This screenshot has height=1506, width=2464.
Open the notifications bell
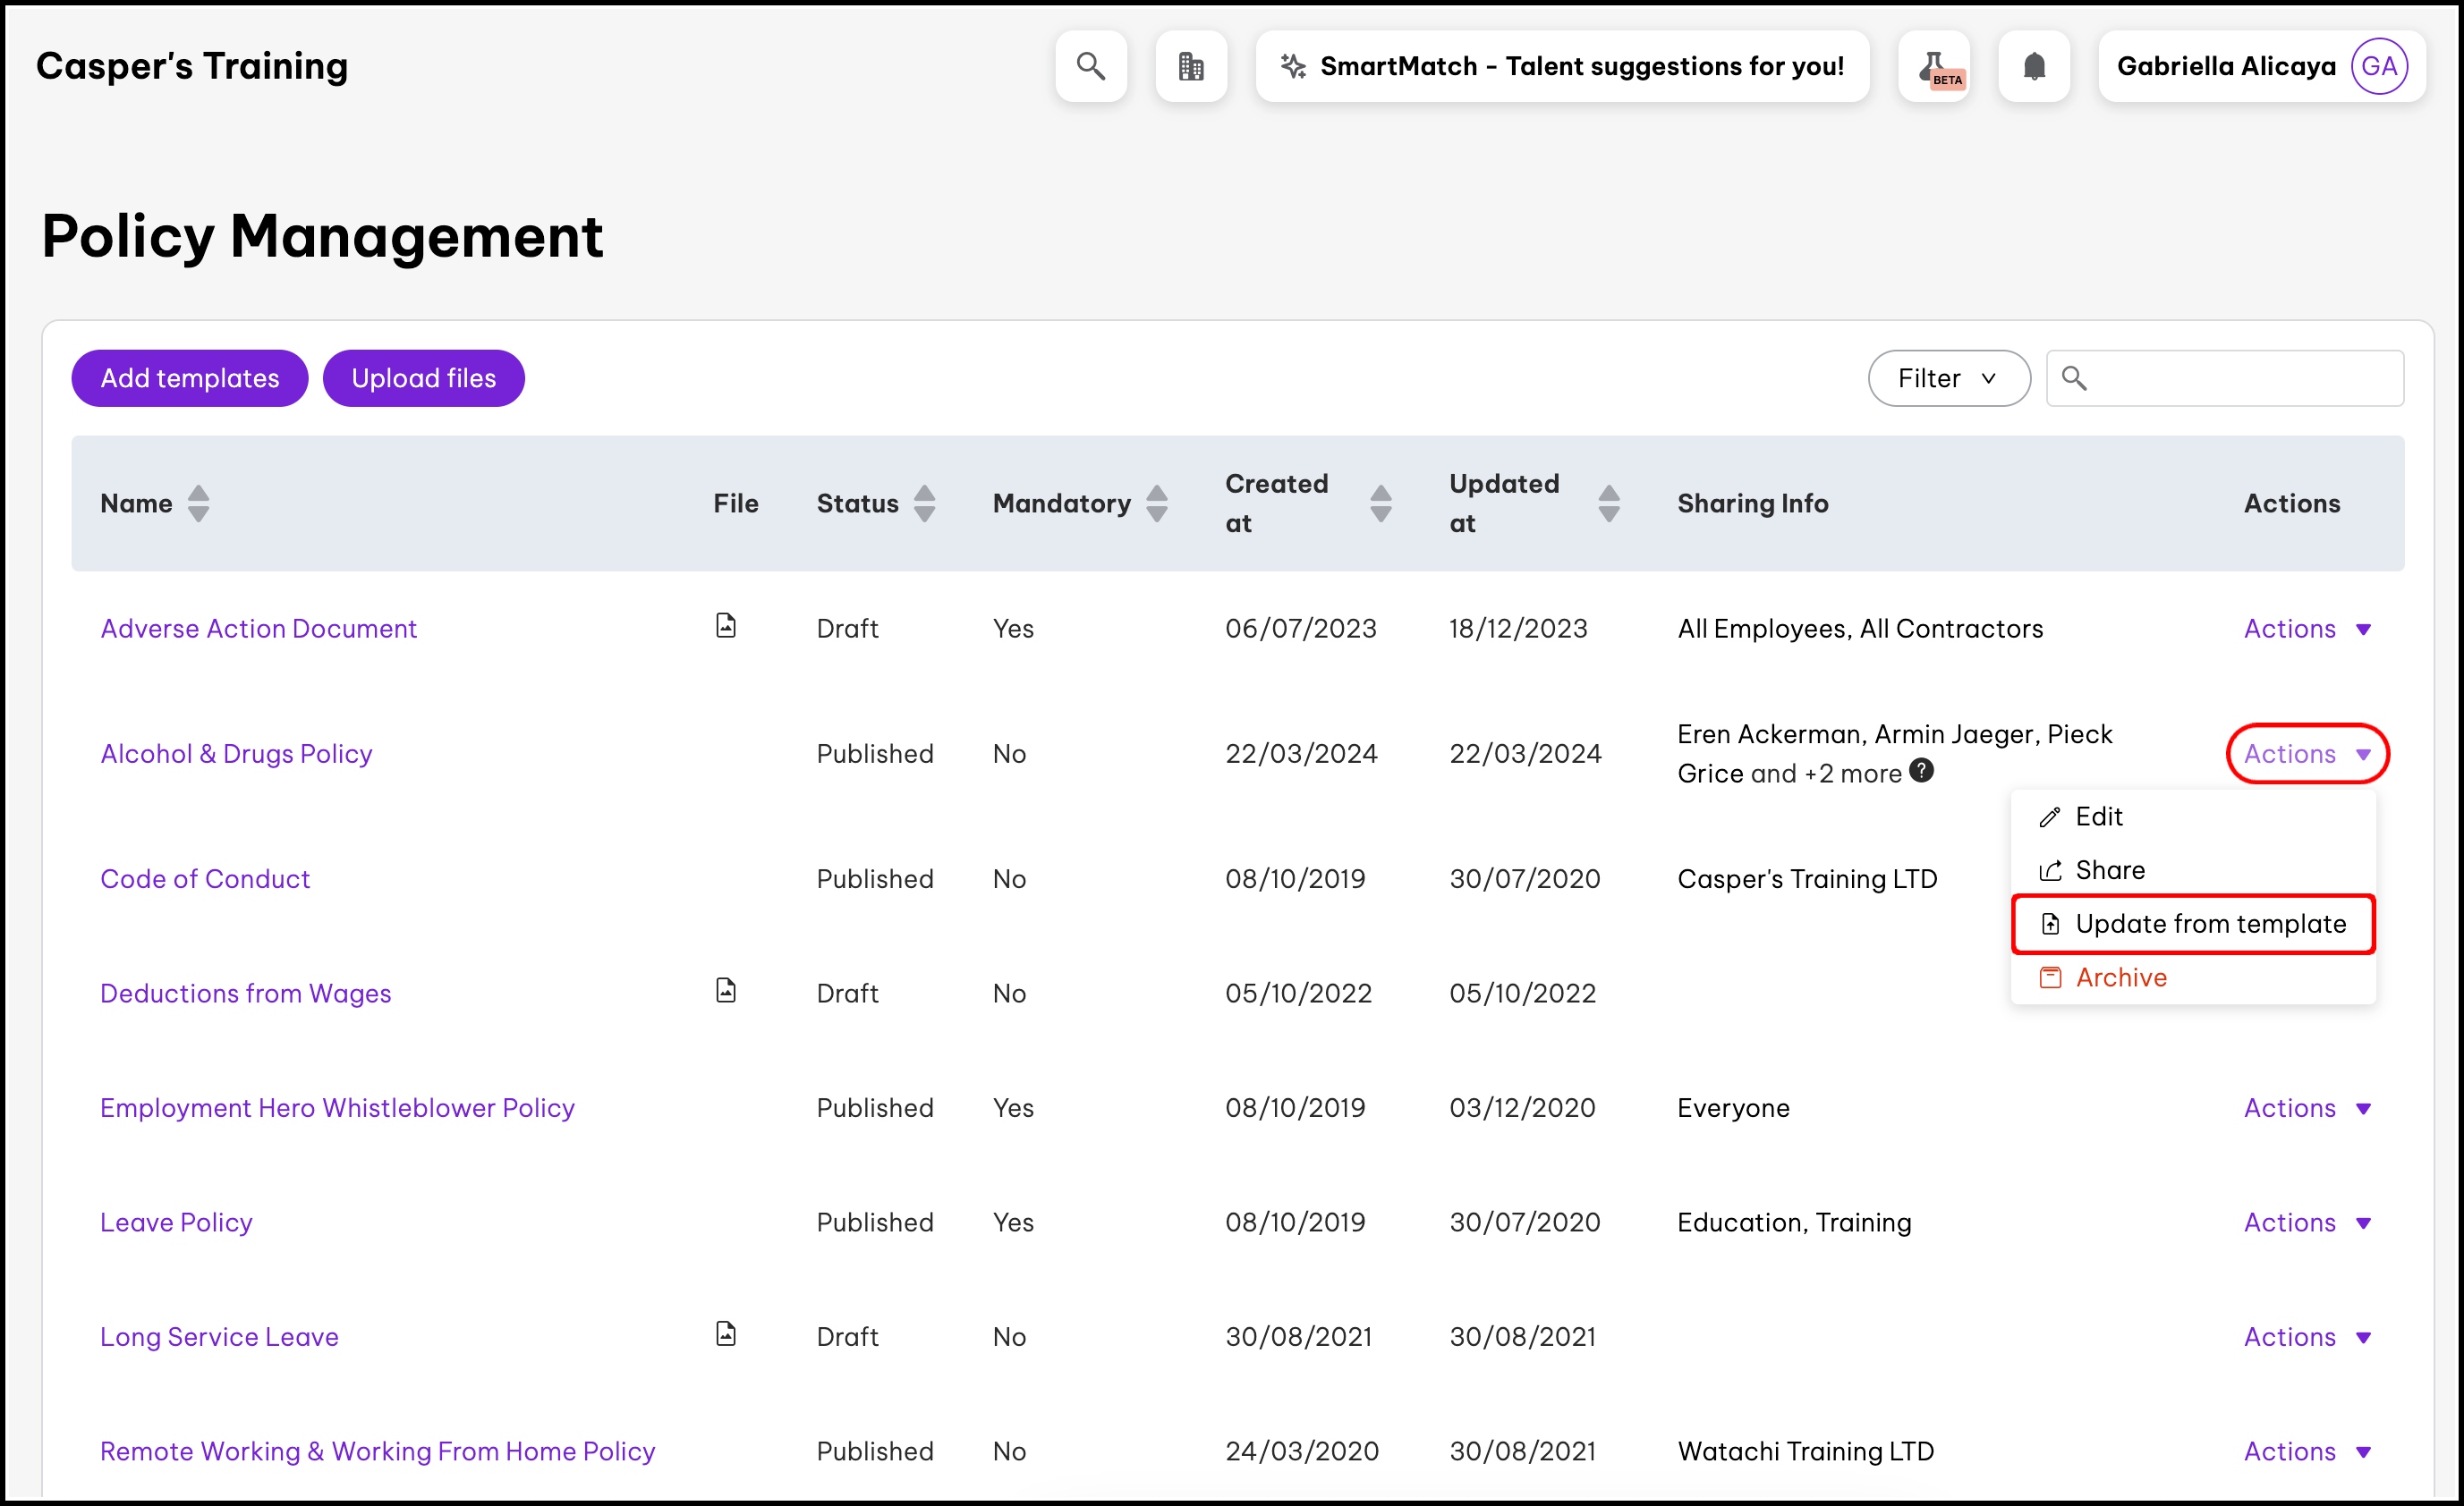click(2033, 66)
